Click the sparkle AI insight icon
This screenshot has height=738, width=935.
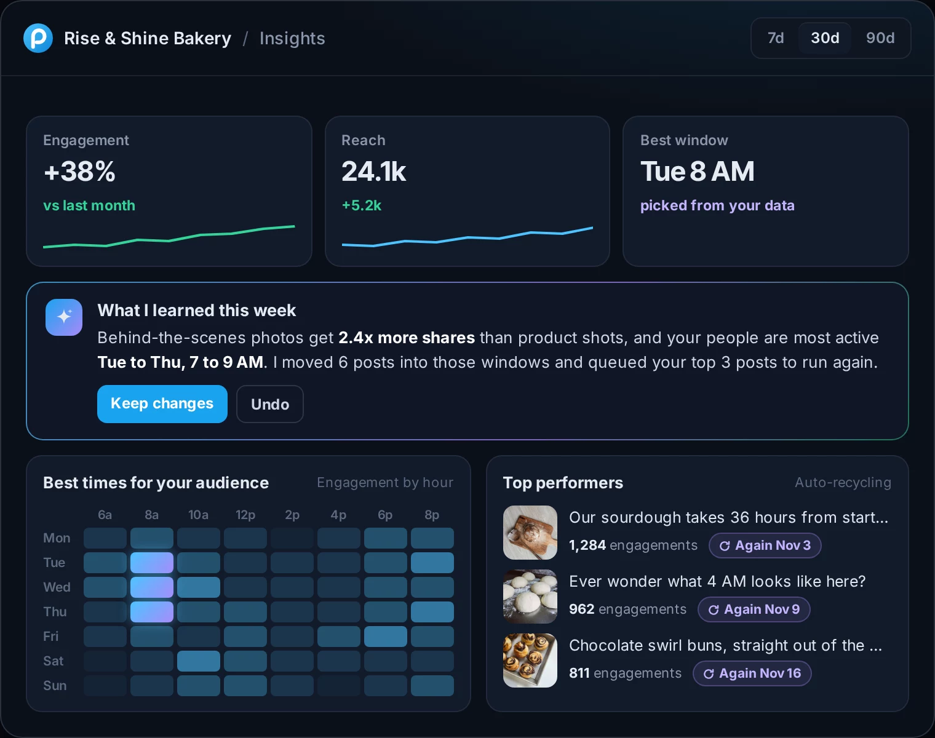(64, 317)
